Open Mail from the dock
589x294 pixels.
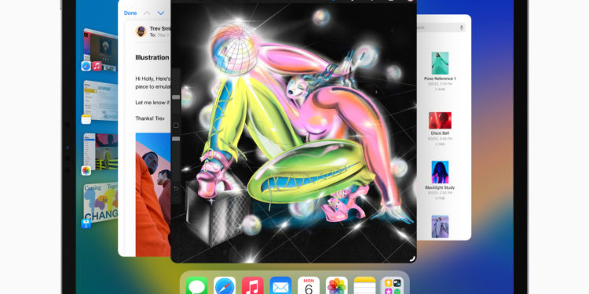(x=280, y=285)
